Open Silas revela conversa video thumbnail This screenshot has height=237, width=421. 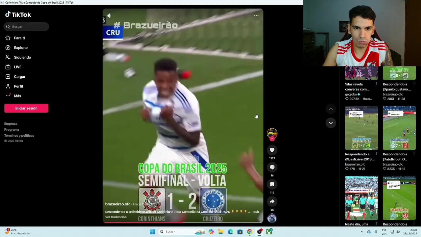[361, 73]
